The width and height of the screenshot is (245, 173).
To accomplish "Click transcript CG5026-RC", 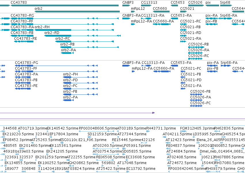I will tap(199, 56).
